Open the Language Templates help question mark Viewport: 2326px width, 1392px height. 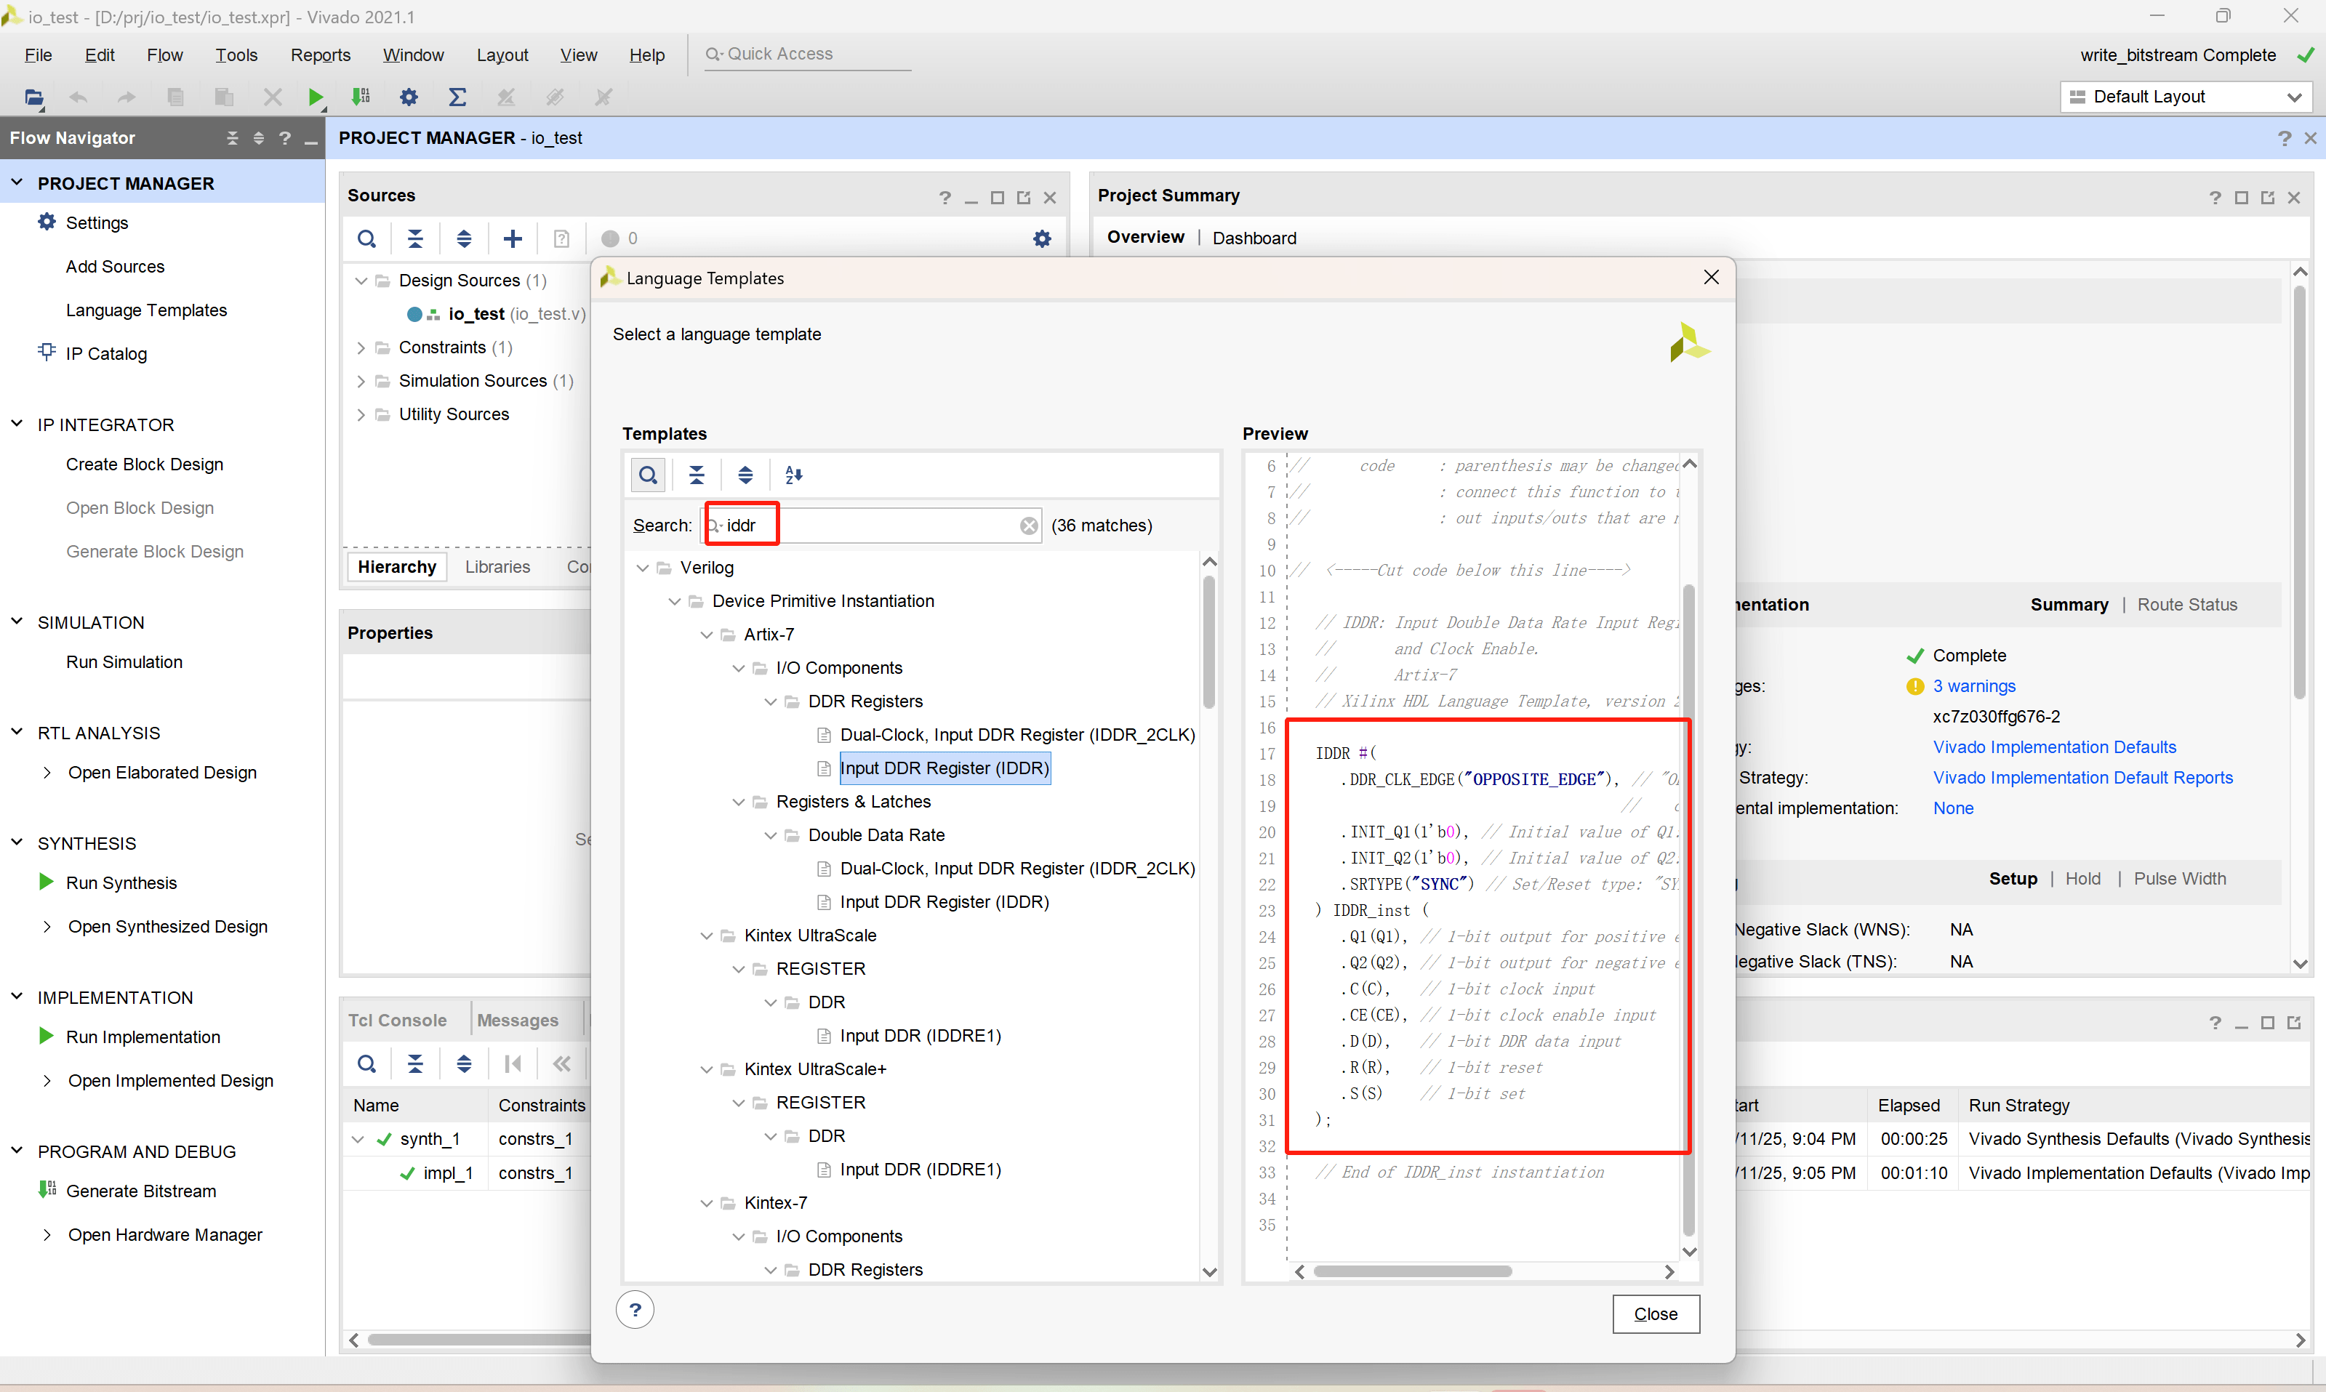click(x=635, y=1309)
